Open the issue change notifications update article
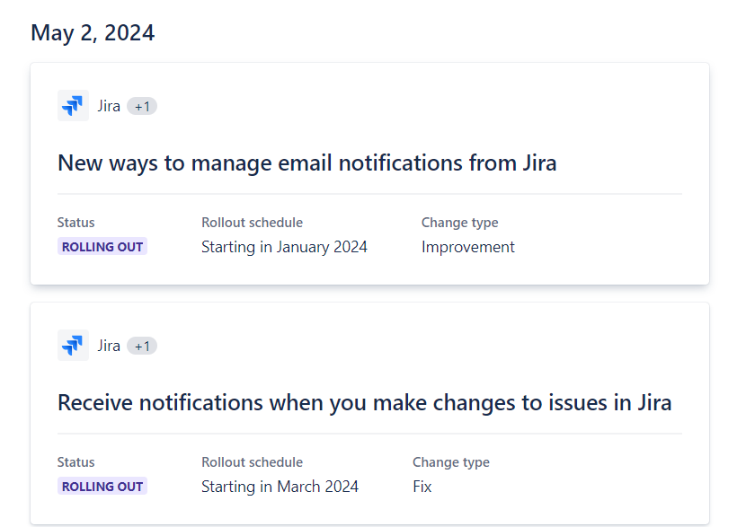This screenshot has width=746, height=527. click(x=363, y=402)
